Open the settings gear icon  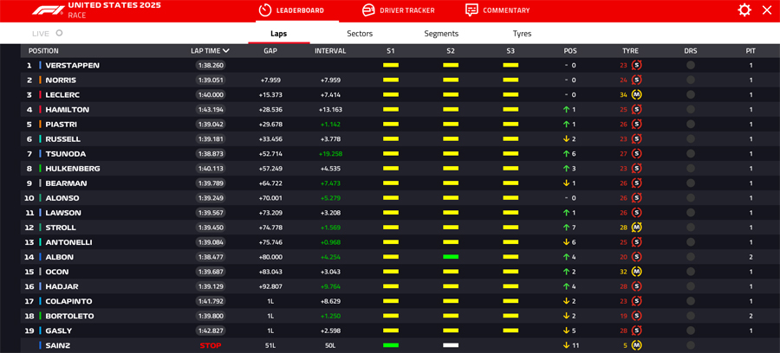(744, 10)
